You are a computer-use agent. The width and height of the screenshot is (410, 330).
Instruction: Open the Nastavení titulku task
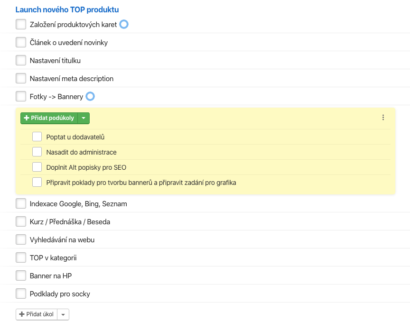coord(55,61)
